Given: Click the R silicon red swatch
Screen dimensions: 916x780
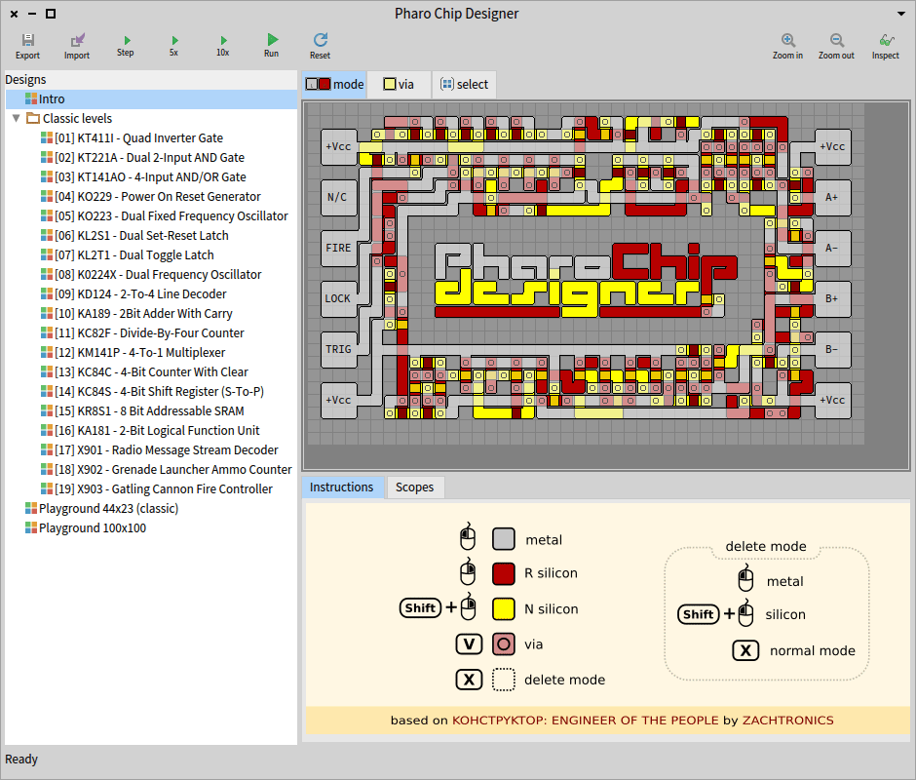Looking at the screenshot, I should click(504, 573).
